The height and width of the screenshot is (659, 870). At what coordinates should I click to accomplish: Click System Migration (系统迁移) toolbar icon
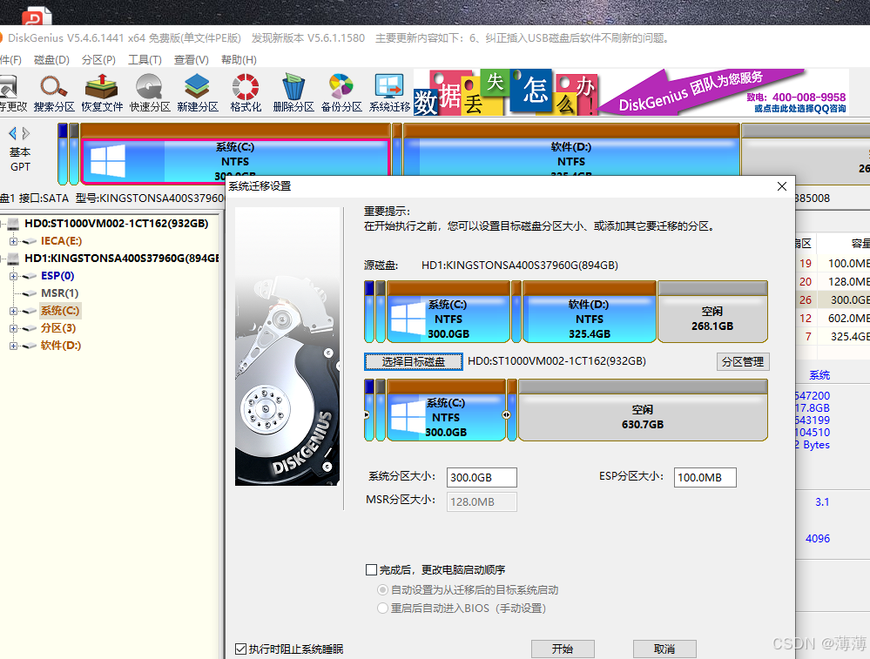click(389, 92)
